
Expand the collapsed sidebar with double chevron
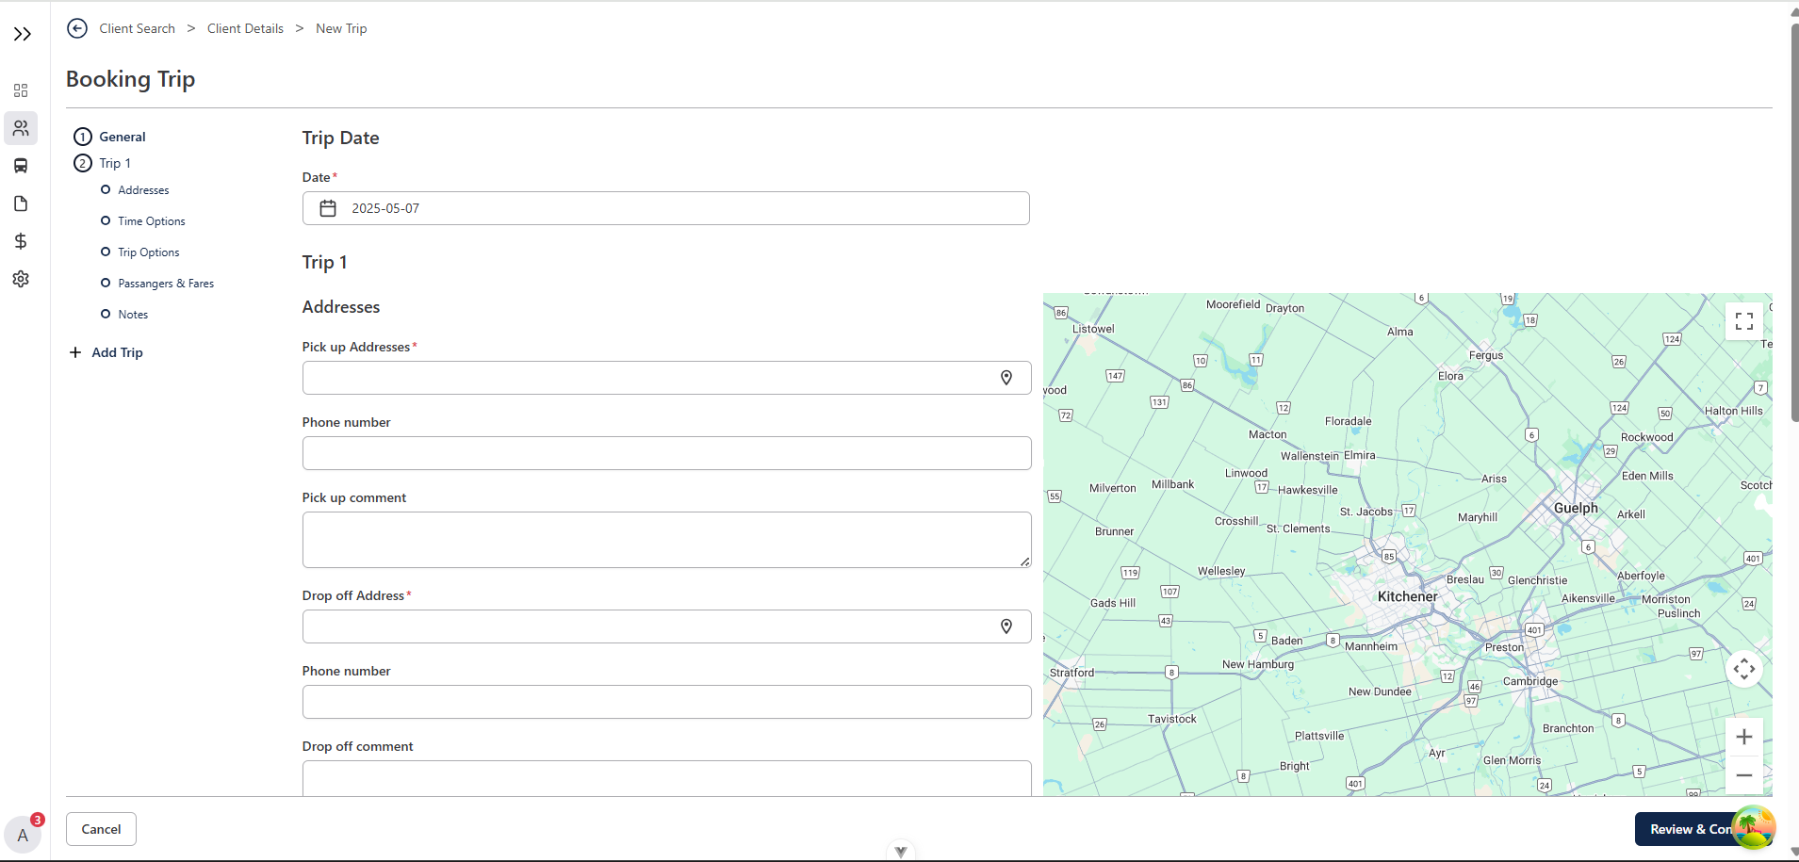23,35
